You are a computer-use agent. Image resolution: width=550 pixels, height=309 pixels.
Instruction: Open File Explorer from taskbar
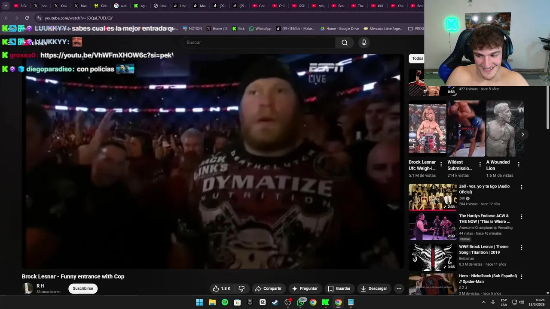click(212, 302)
